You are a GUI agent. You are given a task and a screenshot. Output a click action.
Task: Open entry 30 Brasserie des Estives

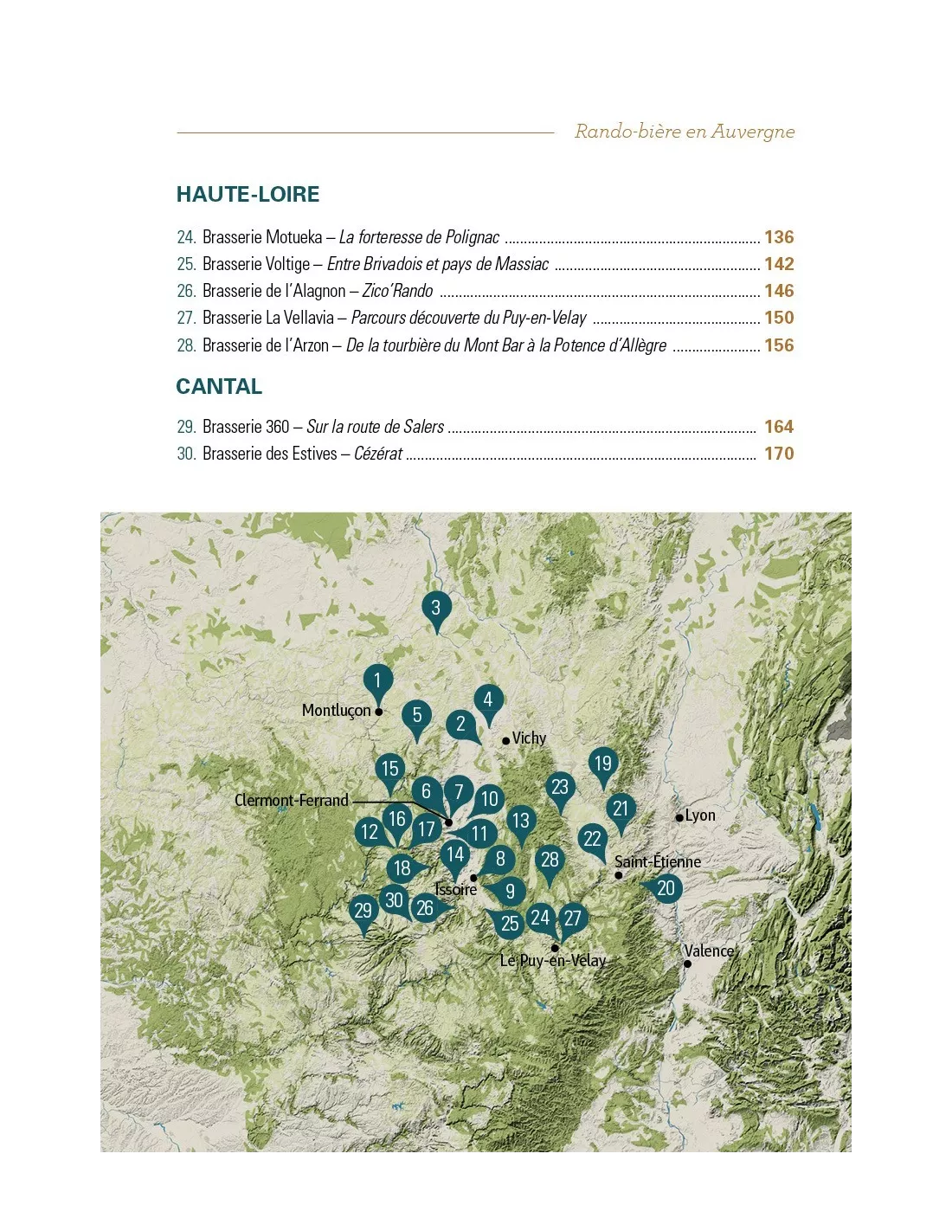point(485,454)
